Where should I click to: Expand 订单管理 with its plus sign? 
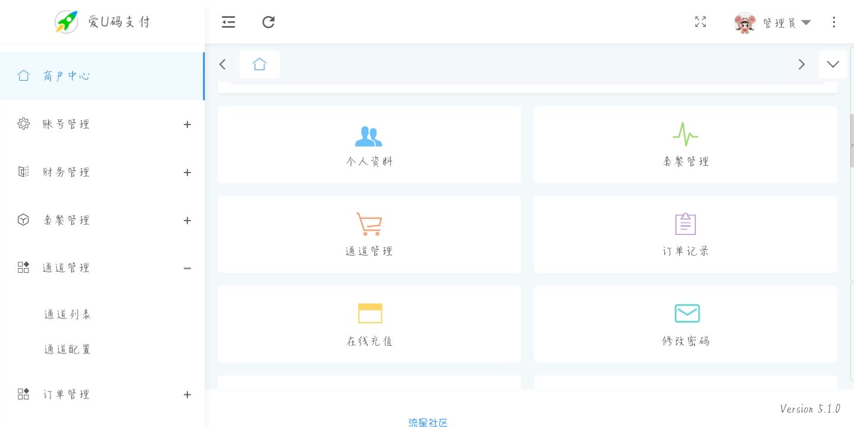tap(187, 394)
